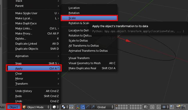The image size is (188, 110).
Task: Expand the Make Local submenu
Action: (34, 18)
